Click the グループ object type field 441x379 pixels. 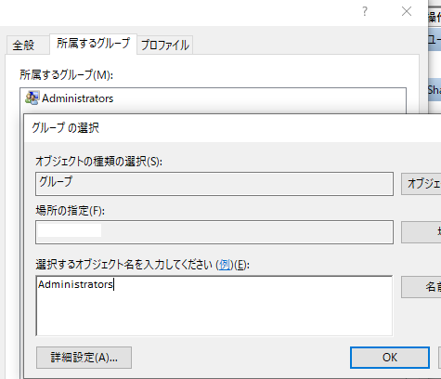coord(214,184)
